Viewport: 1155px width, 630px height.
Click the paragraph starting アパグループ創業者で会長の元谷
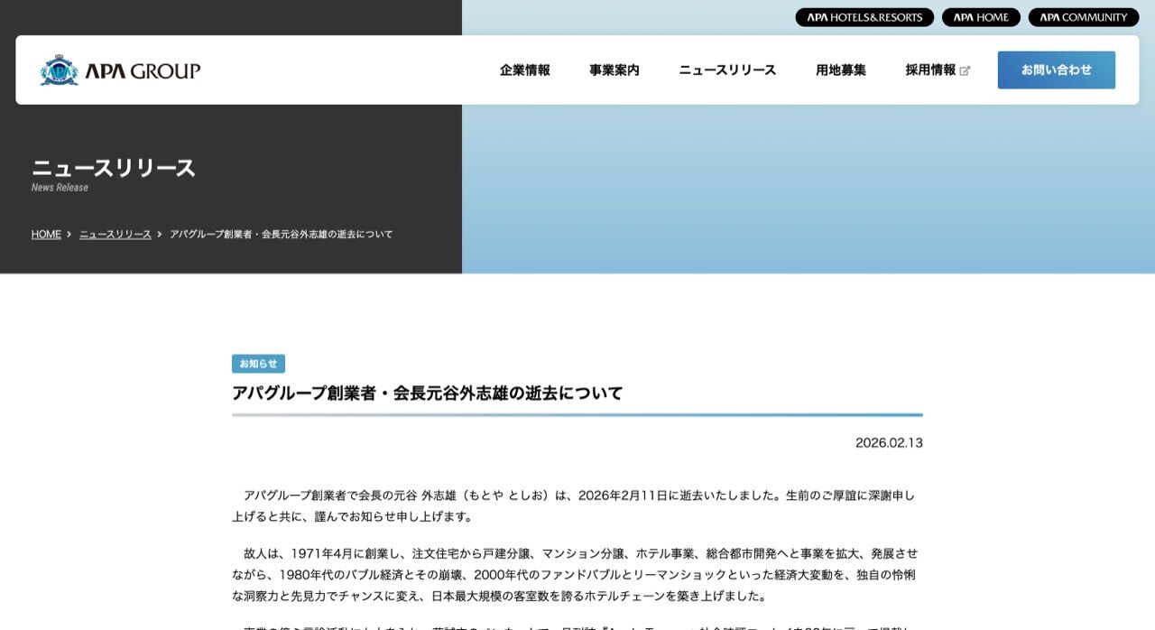coord(575,505)
